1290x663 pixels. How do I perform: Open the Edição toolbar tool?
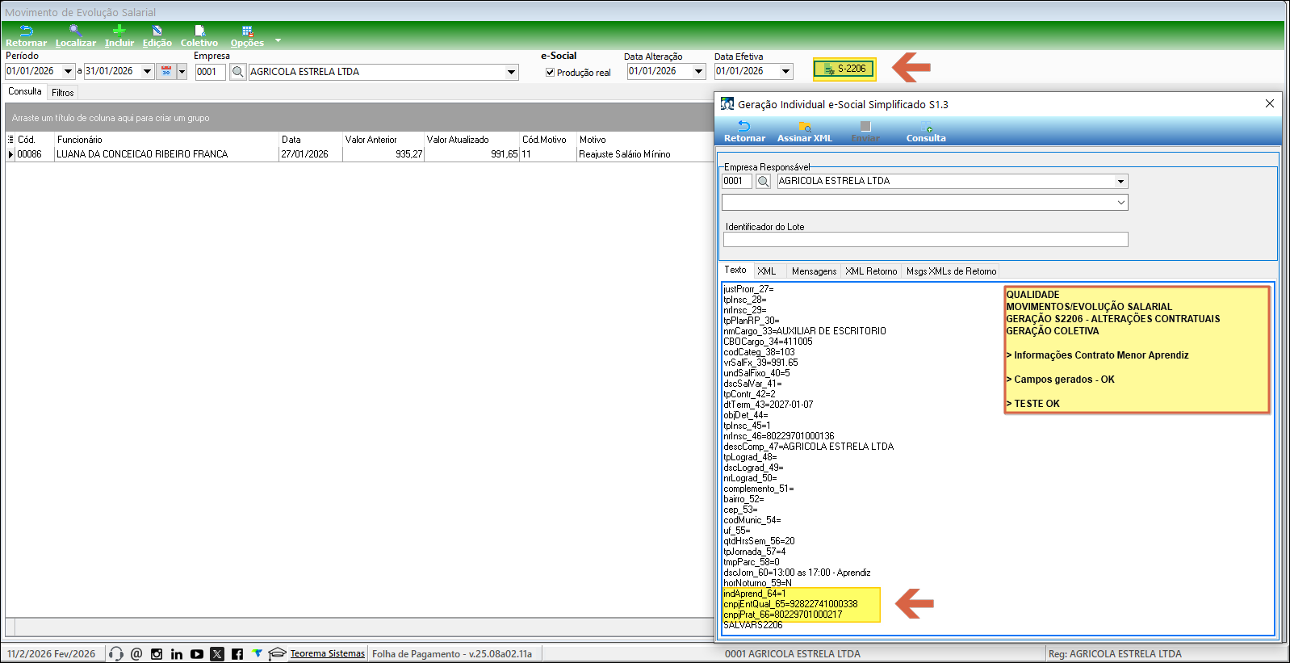pos(157,32)
